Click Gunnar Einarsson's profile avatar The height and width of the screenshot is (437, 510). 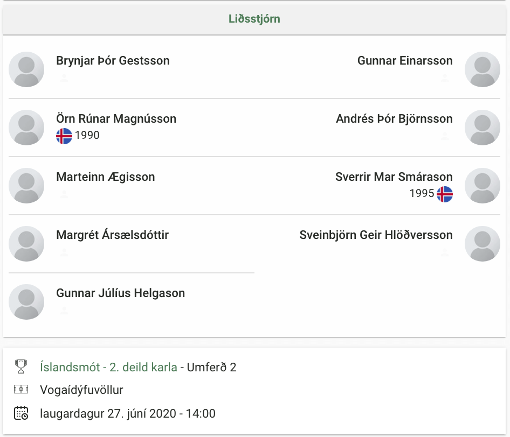483,69
